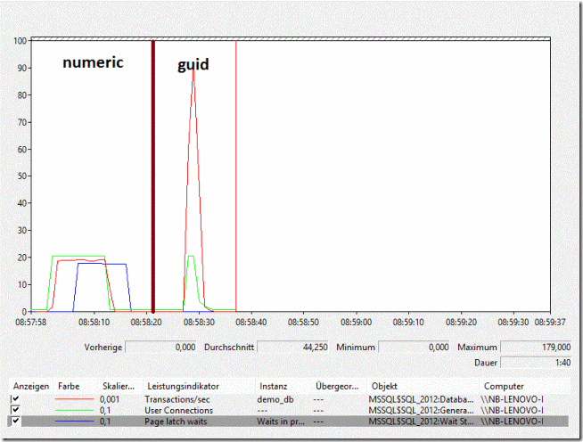Click the 08:59:00 time axis label
Image resolution: width=583 pixels, height=442 pixels.
[x=356, y=322]
